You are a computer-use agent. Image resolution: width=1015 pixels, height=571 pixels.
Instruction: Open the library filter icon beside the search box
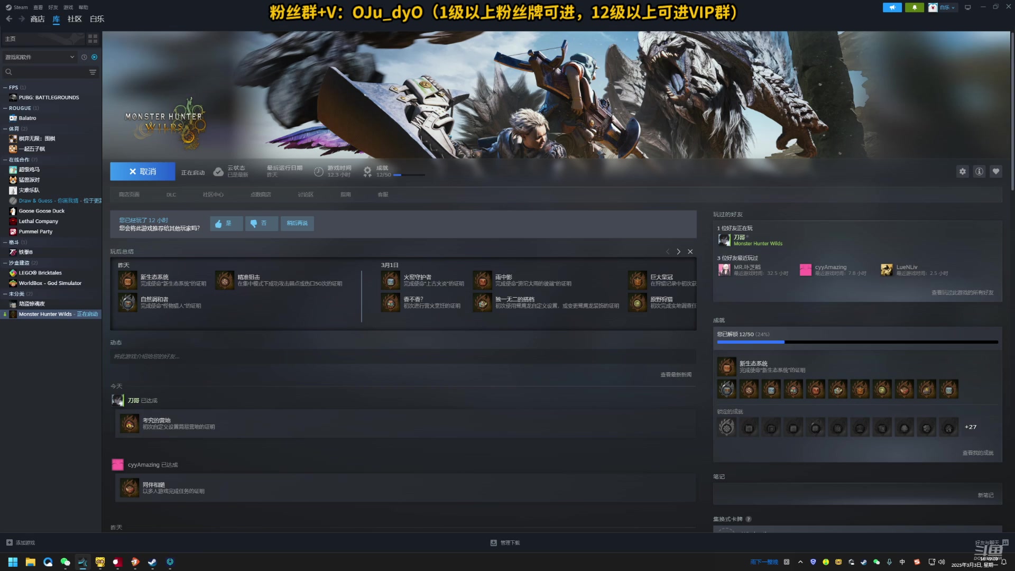click(x=93, y=72)
